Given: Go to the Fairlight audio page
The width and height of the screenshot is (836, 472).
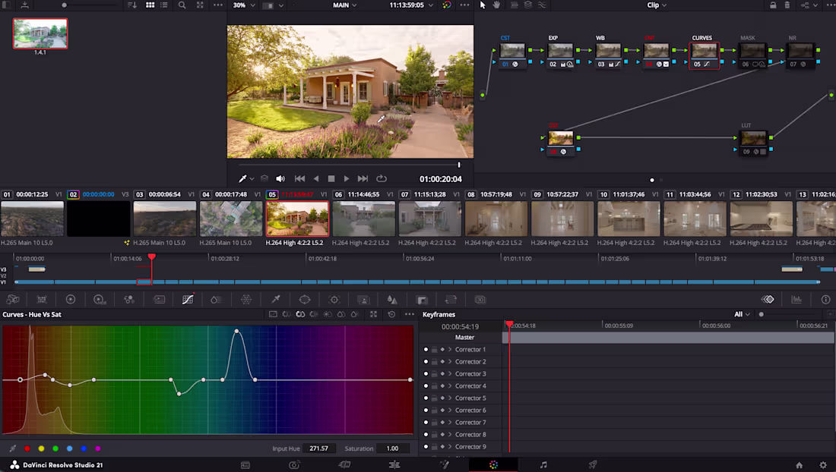Looking at the screenshot, I should pos(543,464).
